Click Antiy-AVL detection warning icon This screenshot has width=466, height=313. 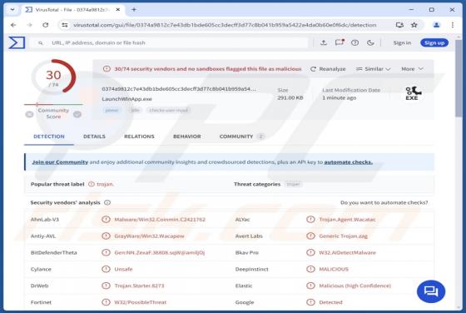[x=106, y=236]
